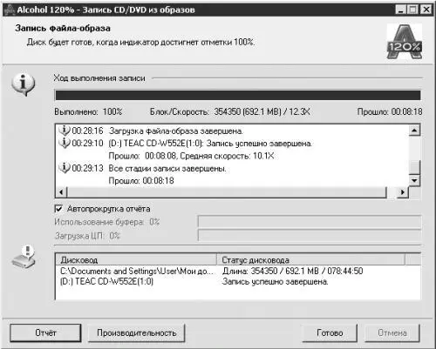Click the Alcohol title bar app icon
This screenshot has height=349, width=436.
pyautogui.click(x=10, y=10)
